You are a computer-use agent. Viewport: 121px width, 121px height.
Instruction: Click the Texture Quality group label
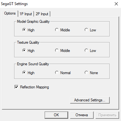click(x=28, y=42)
